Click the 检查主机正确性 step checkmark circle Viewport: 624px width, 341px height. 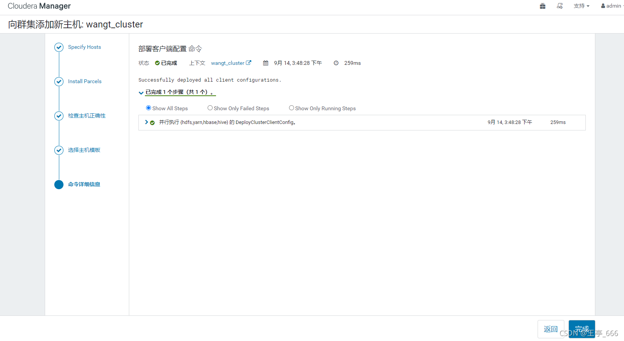click(59, 116)
